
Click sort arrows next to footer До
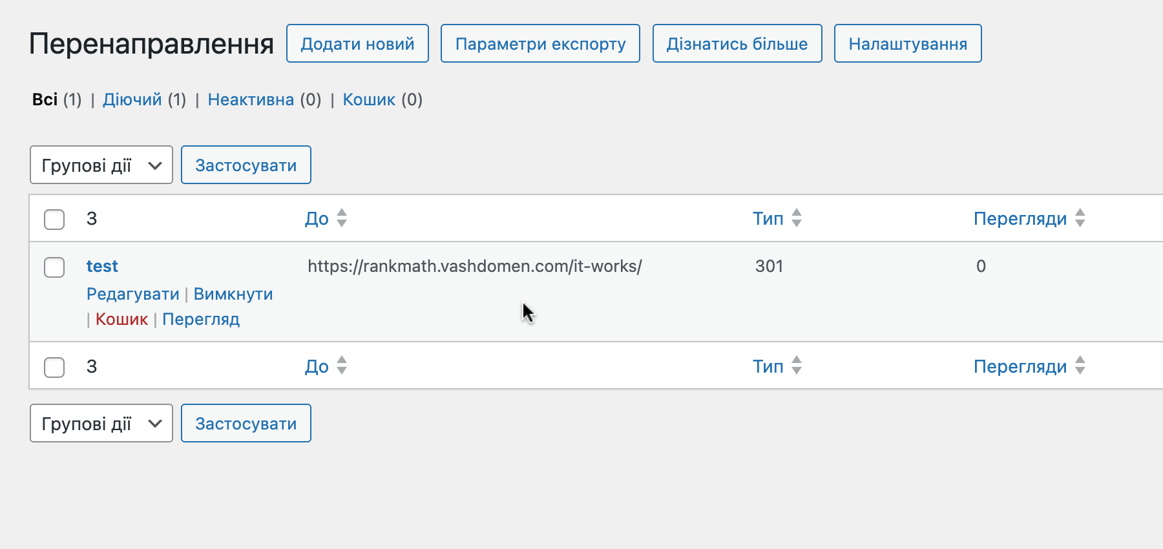[342, 366]
